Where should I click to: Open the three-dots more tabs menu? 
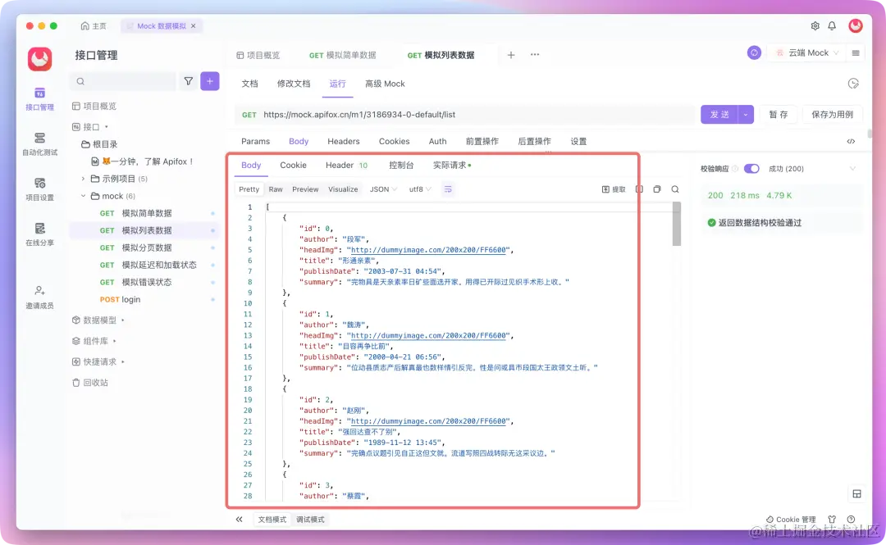tap(535, 55)
